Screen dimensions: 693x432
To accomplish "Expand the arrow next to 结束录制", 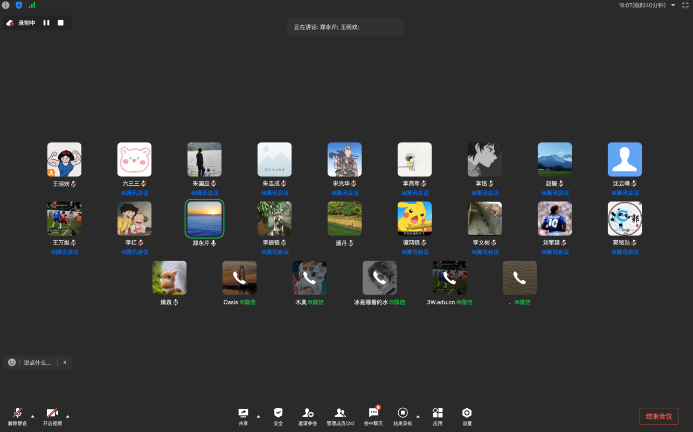I will 418,416.
